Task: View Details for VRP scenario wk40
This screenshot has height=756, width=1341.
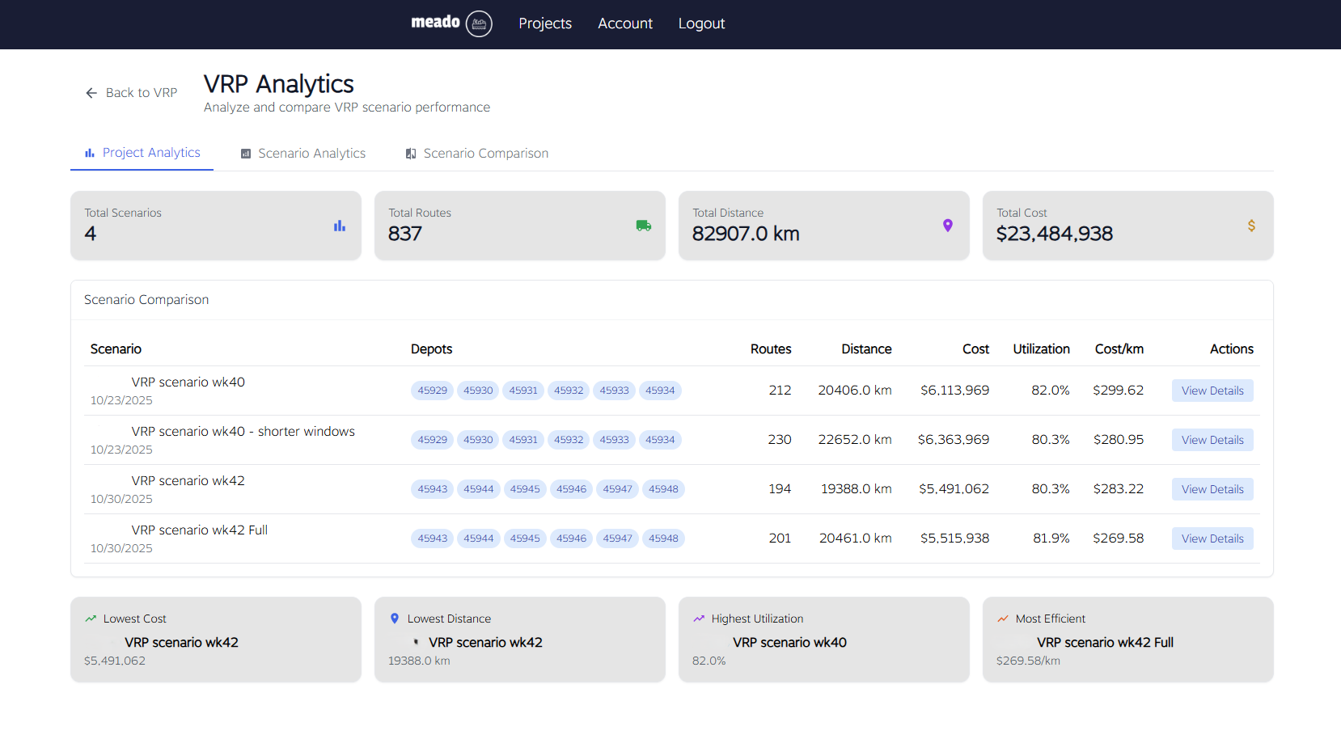Action: (x=1212, y=390)
